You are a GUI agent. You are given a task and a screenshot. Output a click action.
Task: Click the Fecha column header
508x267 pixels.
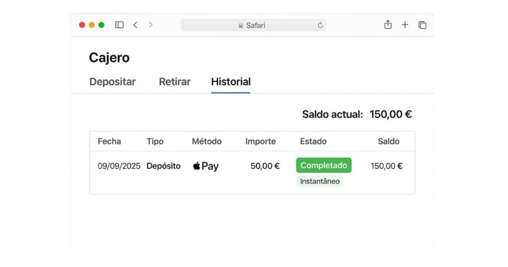[x=109, y=141]
